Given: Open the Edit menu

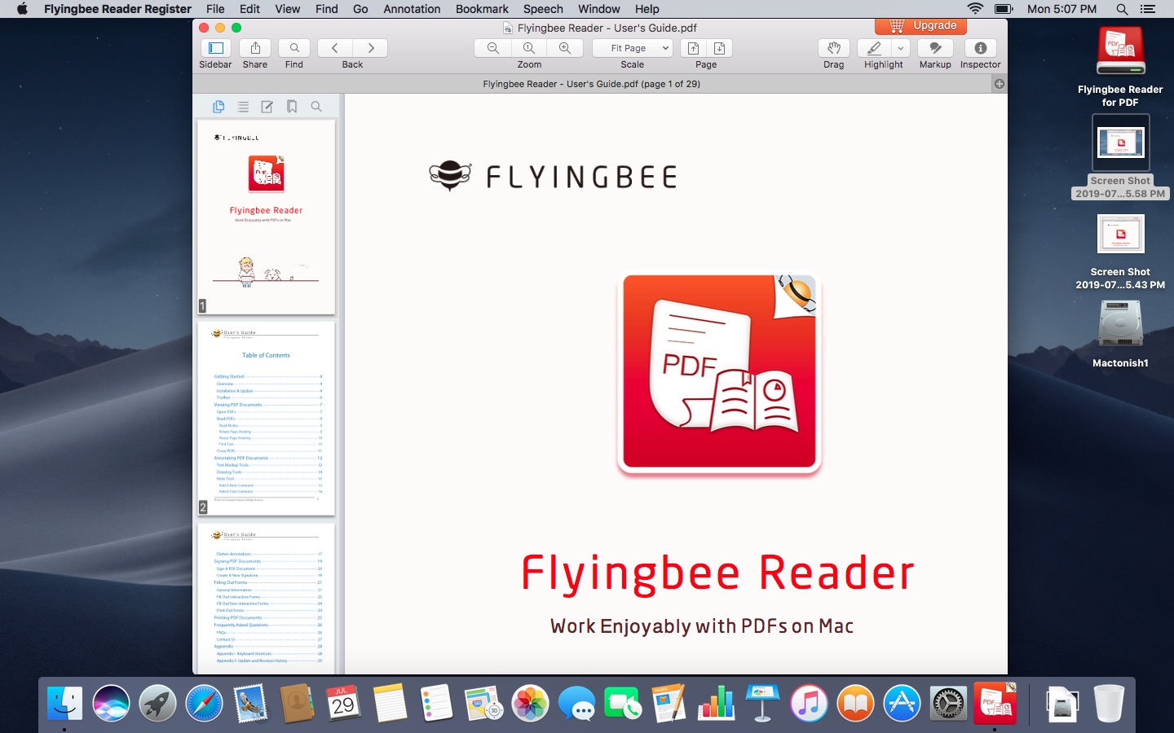Looking at the screenshot, I should [249, 9].
